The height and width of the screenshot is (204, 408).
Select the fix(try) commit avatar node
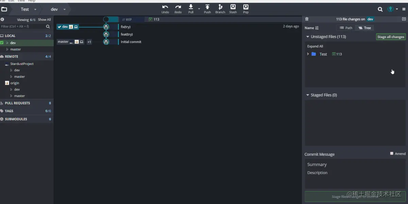[106, 27]
